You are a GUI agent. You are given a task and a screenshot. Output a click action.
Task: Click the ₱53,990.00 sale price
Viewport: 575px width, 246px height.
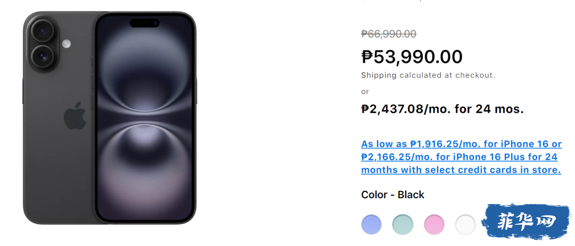point(412,56)
